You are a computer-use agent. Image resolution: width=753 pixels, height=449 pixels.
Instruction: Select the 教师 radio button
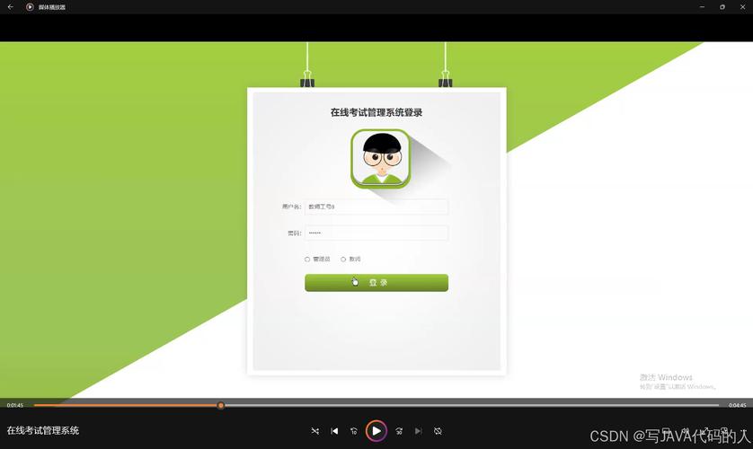coord(343,260)
